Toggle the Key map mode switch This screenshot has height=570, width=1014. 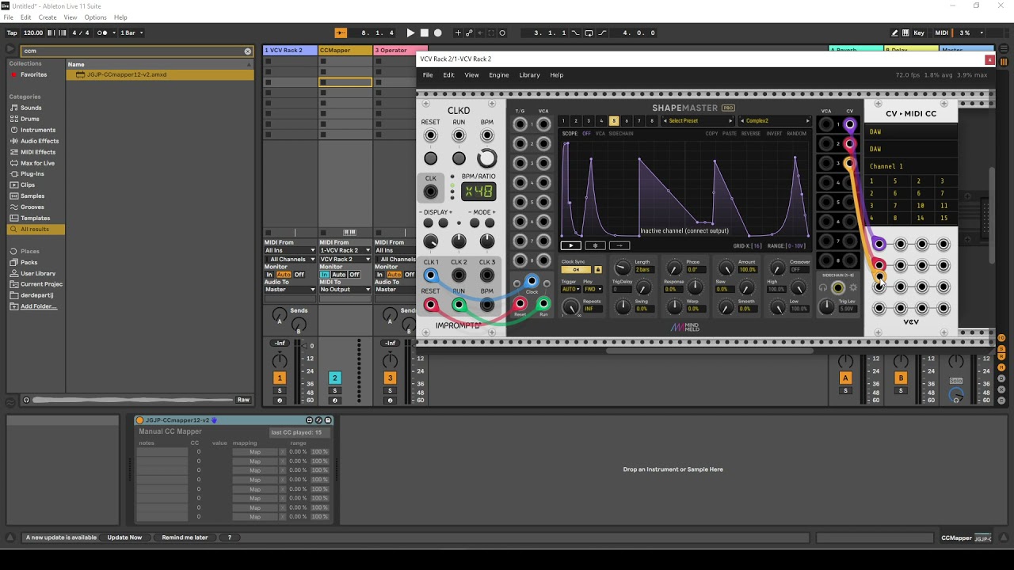919,32
